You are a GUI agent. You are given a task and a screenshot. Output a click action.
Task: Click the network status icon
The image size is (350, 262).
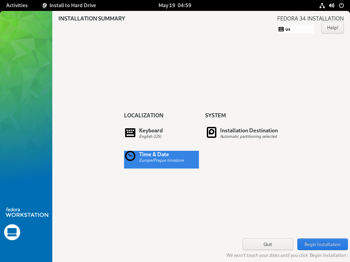pos(322,5)
